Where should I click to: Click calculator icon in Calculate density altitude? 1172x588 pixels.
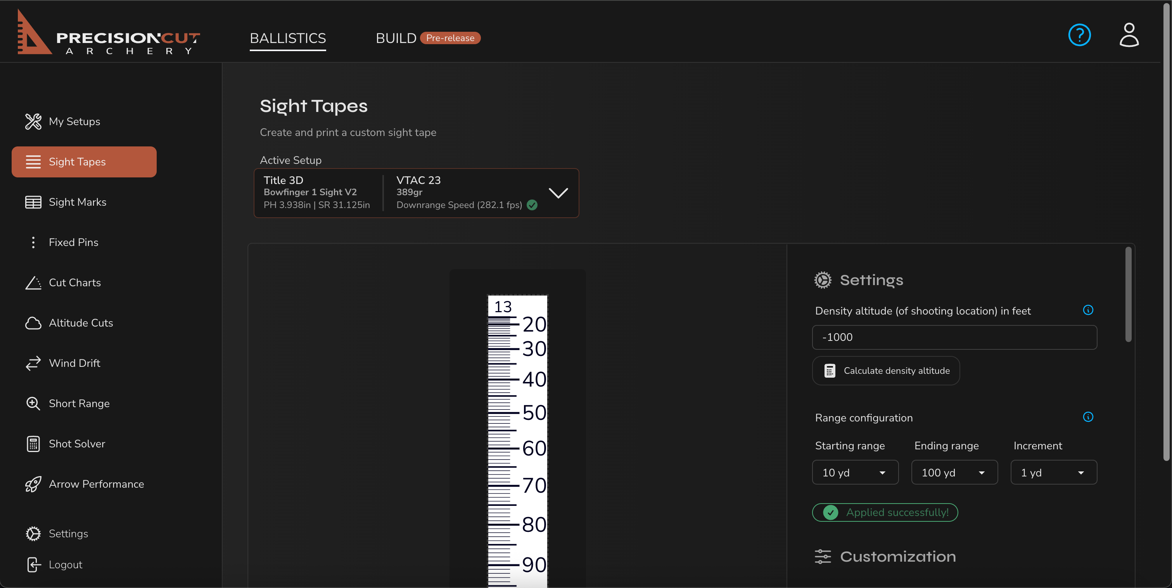point(830,371)
